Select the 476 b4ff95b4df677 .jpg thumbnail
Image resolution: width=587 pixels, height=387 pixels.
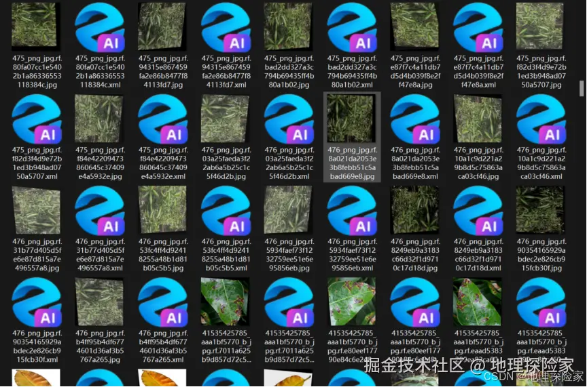[99, 302]
